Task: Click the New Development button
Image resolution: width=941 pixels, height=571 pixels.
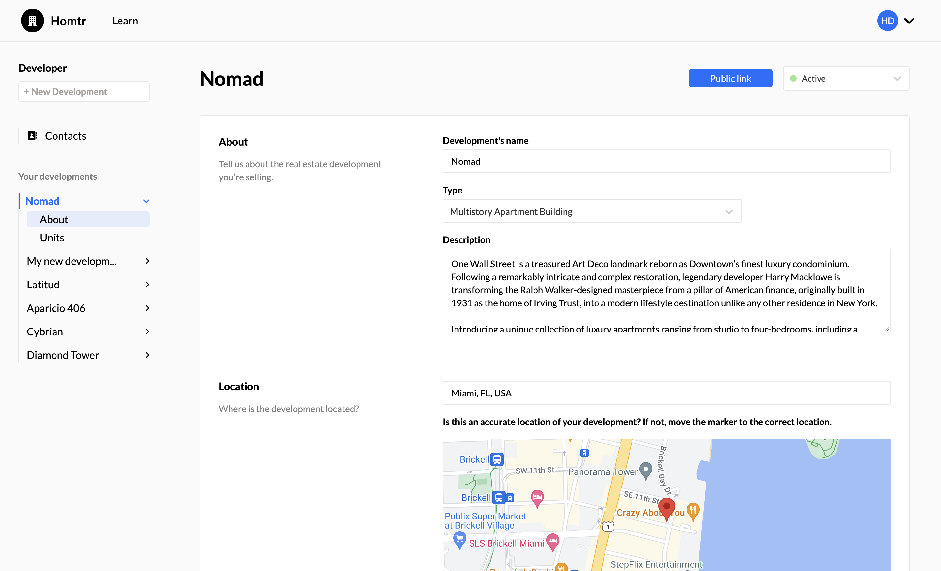Action: click(x=84, y=91)
